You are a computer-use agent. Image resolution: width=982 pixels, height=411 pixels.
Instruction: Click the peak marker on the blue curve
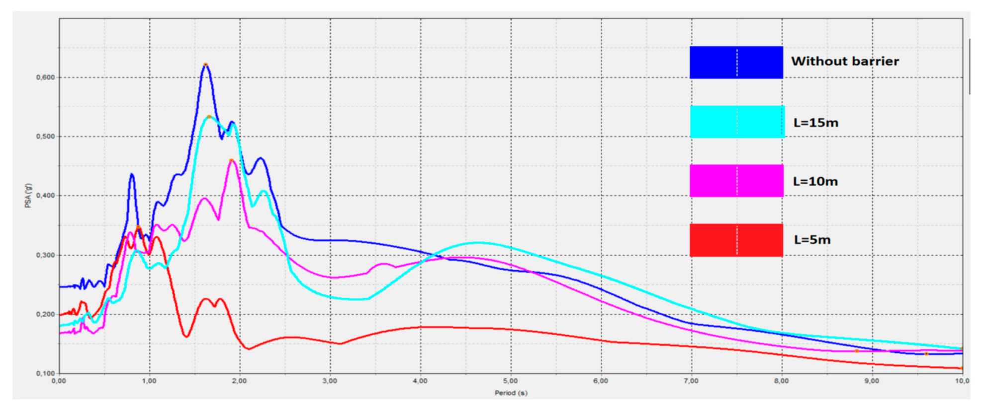[205, 65]
